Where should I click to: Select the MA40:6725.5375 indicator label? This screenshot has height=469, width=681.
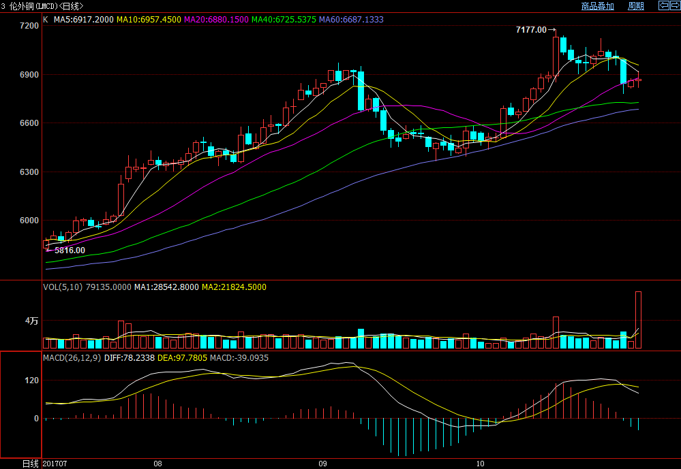click(x=284, y=20)
